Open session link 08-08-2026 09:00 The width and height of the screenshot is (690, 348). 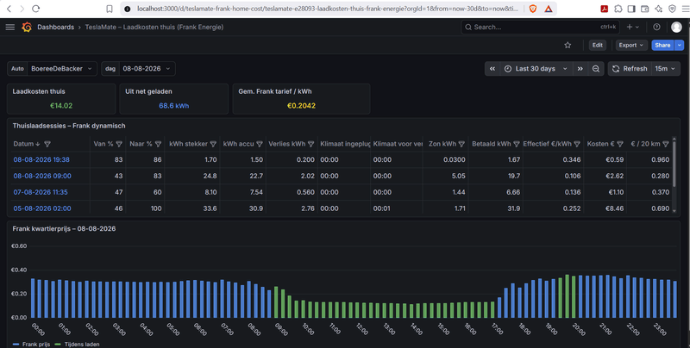(42, 177)
